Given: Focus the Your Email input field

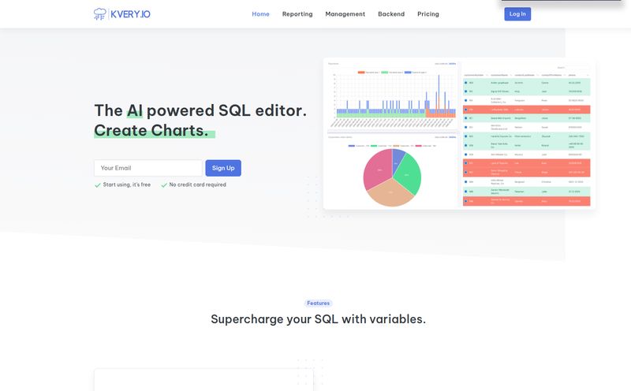Looking at the screenshot, I should pyautogui.click(x=148, y=168).
